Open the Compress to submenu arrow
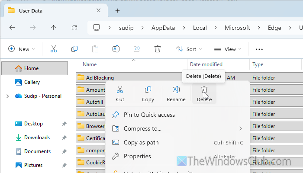Image resolution: width=303 pixels, height=173 pixels. tap(241, 128)
